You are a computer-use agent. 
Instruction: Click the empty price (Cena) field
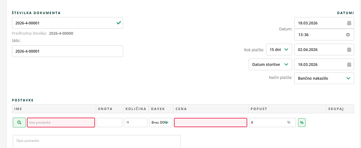(210, 123)
